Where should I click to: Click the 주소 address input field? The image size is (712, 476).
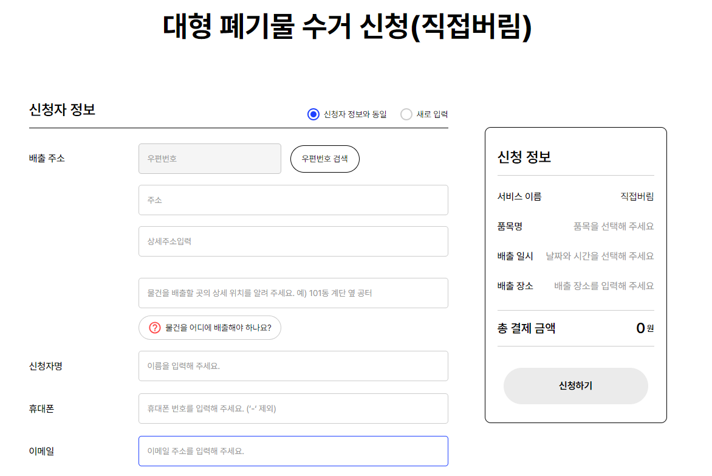pos(293,199)
